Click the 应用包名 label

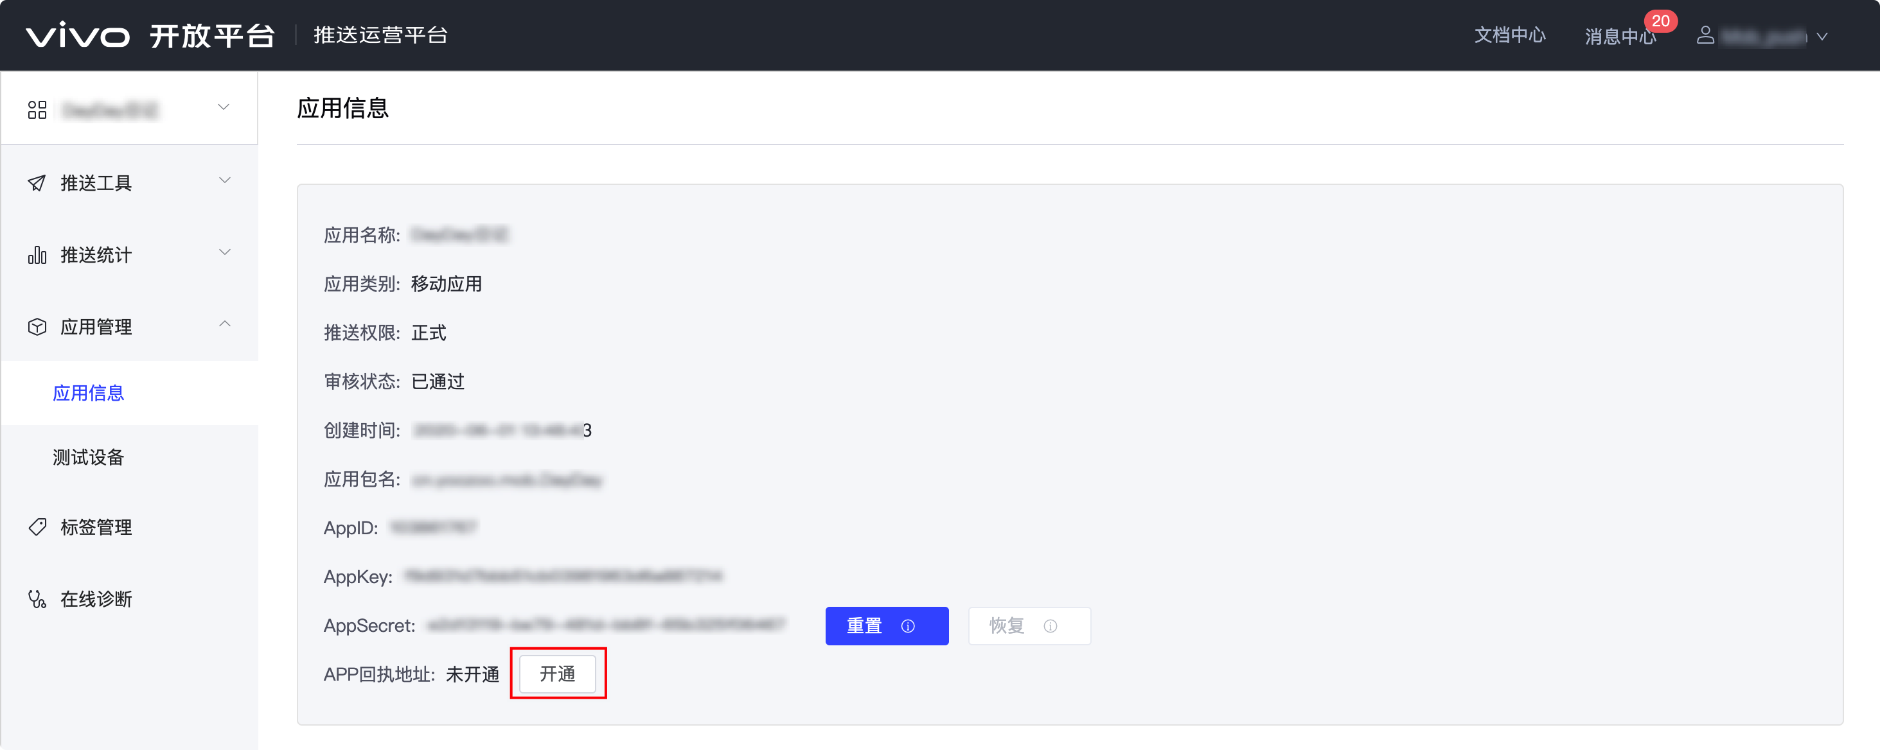[x=362, y=479]
